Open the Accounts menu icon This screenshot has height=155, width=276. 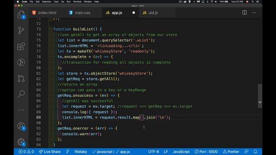click(21, 126)
